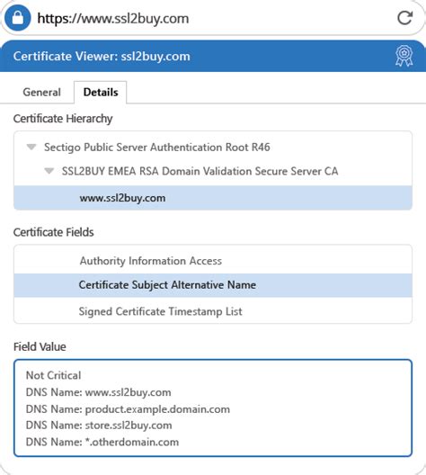The width and height of the screenshot is (426, 475).
Task: Select the Details tab
Action: [101, 92]
